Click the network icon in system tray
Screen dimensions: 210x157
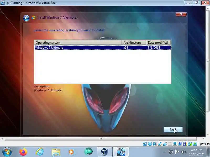[171, 152]
